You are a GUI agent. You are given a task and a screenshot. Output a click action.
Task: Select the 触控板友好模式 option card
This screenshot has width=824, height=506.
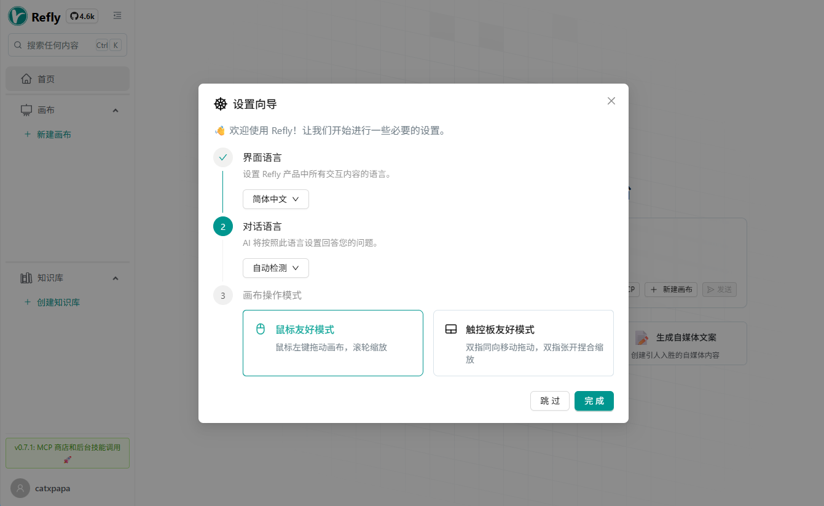click(x=524, y=343)
